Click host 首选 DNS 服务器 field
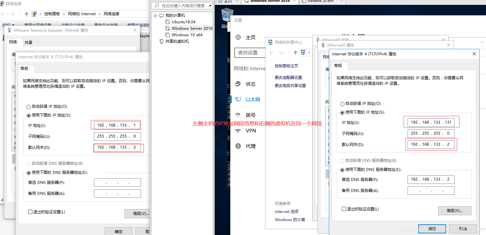Image resolution: width=486 pixels, height=235 pixels. click(117, 183)
